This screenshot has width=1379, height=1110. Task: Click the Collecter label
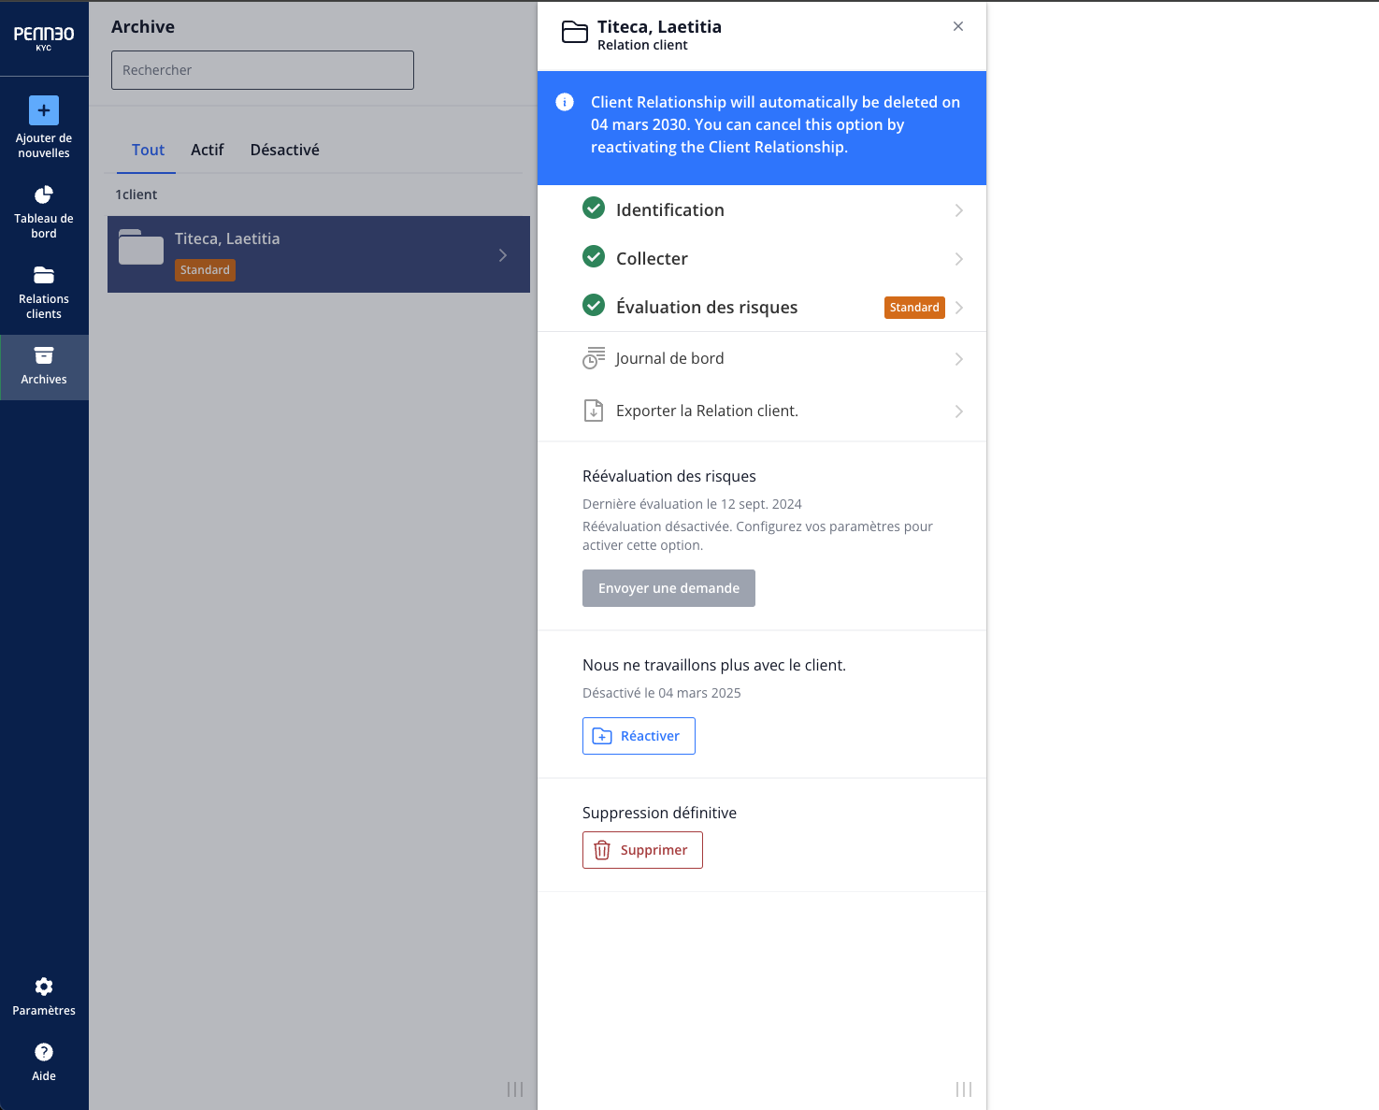(x=652, y=259)
